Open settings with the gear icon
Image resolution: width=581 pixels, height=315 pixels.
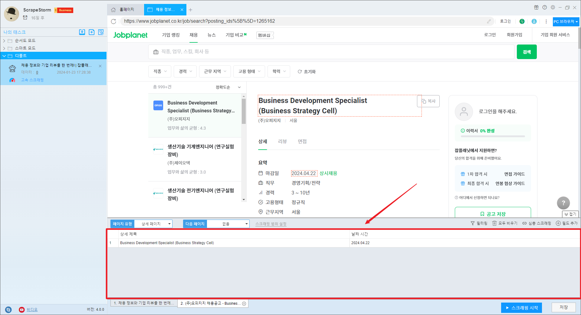(x=553, y=7)
